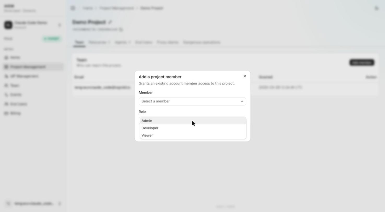Click the pencil icon beside Demo Project title

(110, 22)
